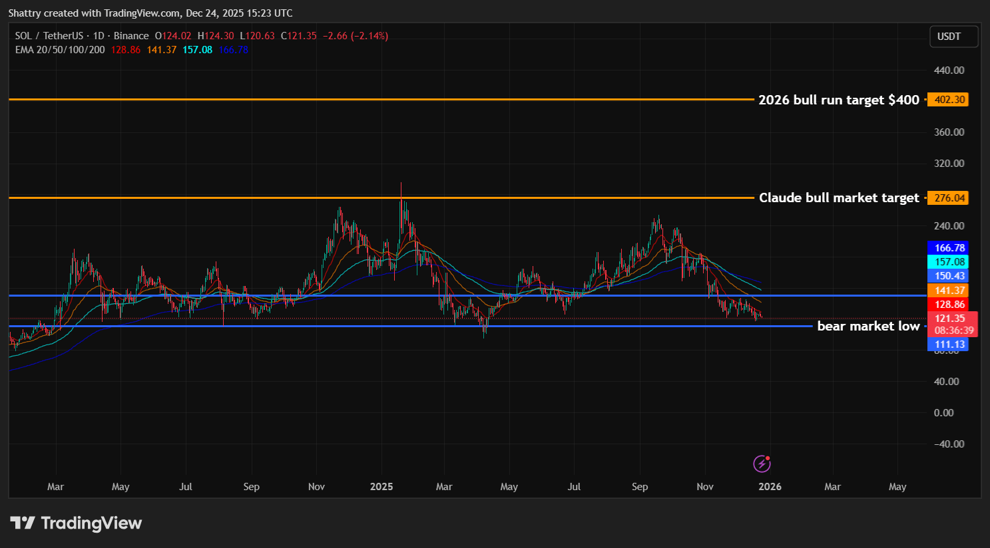Image resolution: width=990 pixels, height=548 pixels.
Task: Open the USDT currency selector
Action: 953,37
